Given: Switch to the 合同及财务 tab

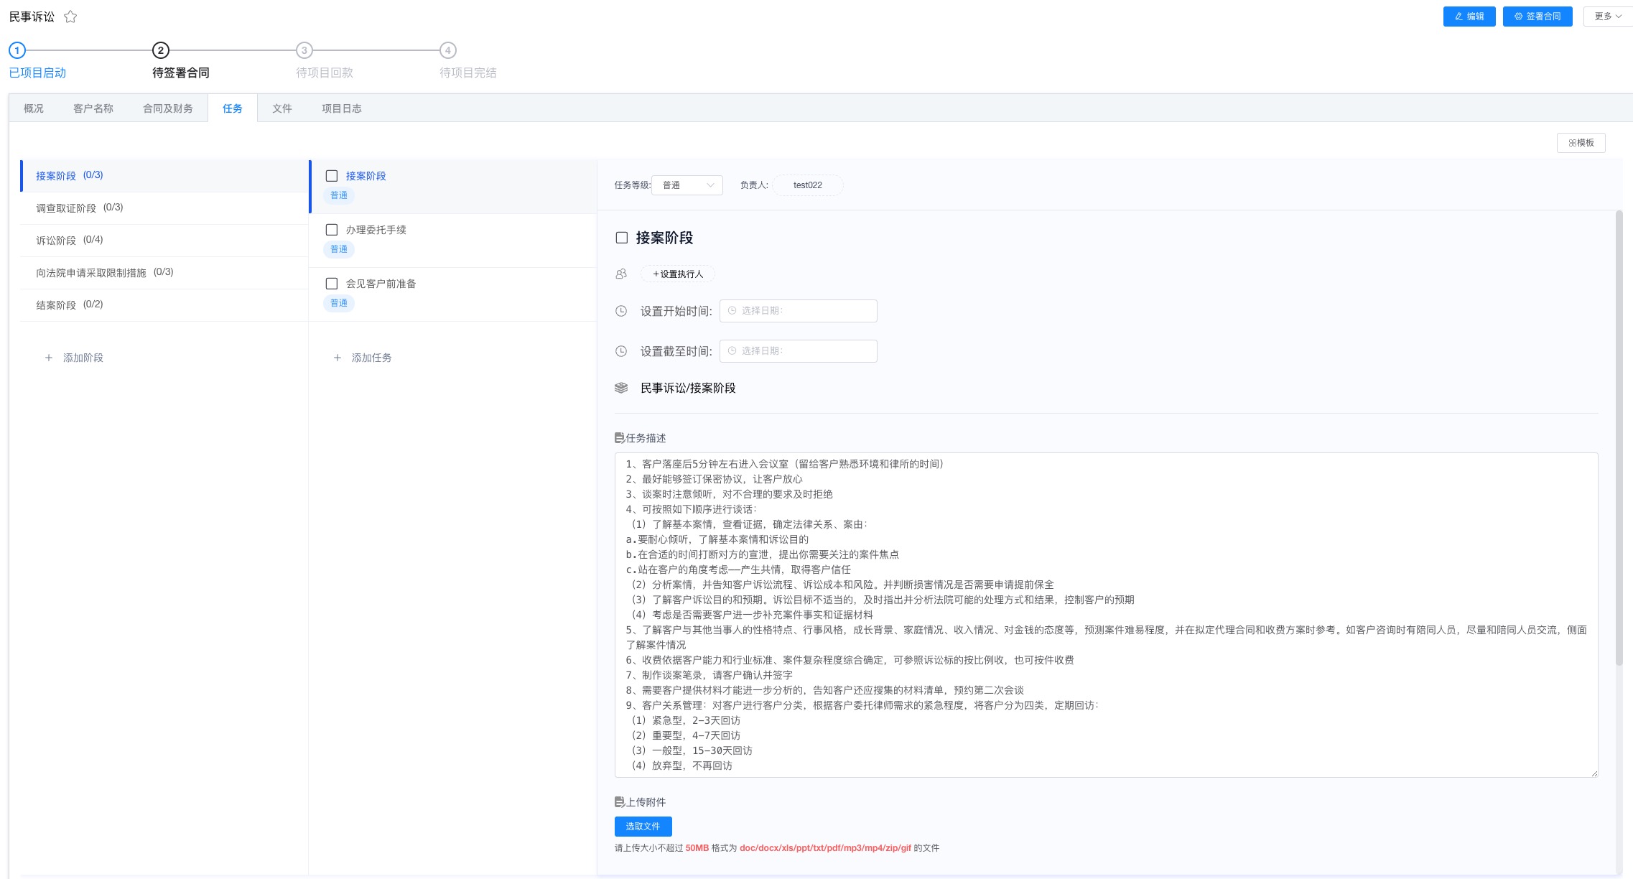Looking at the screenshot, I should [167, 108].
